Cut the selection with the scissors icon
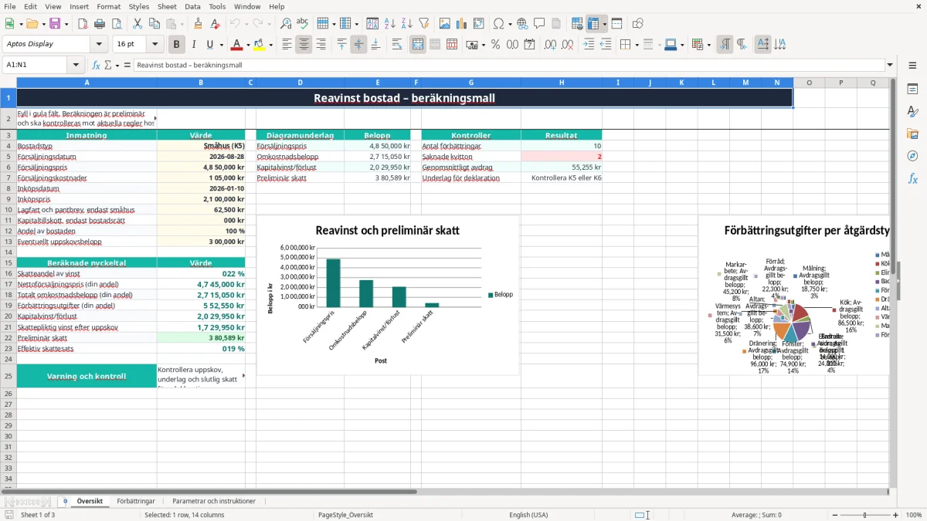This screenshot has height=521, width=927. pyautogui.click(x=138, y=24)
